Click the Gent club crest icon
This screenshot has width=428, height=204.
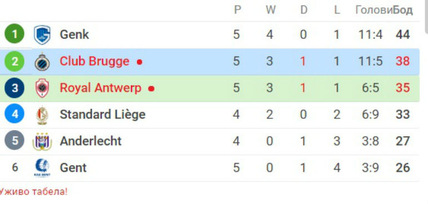click(42, 168)
